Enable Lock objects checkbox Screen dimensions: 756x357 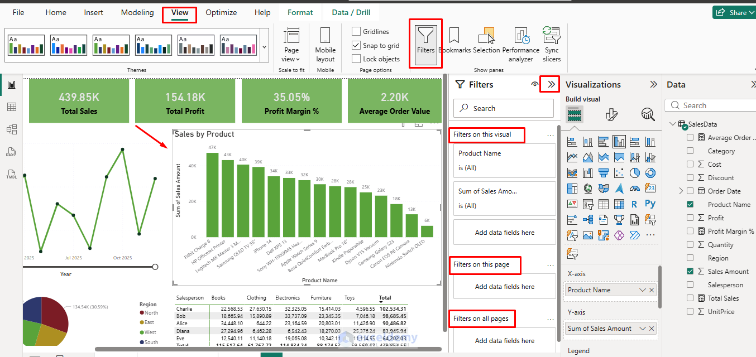356,59
